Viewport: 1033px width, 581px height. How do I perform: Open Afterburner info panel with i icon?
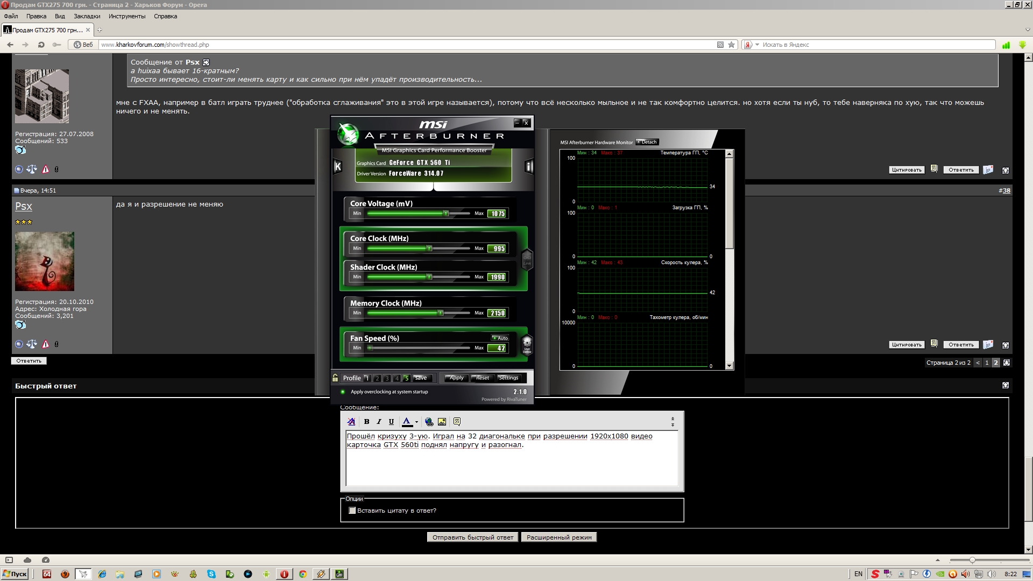pos(528,166)
